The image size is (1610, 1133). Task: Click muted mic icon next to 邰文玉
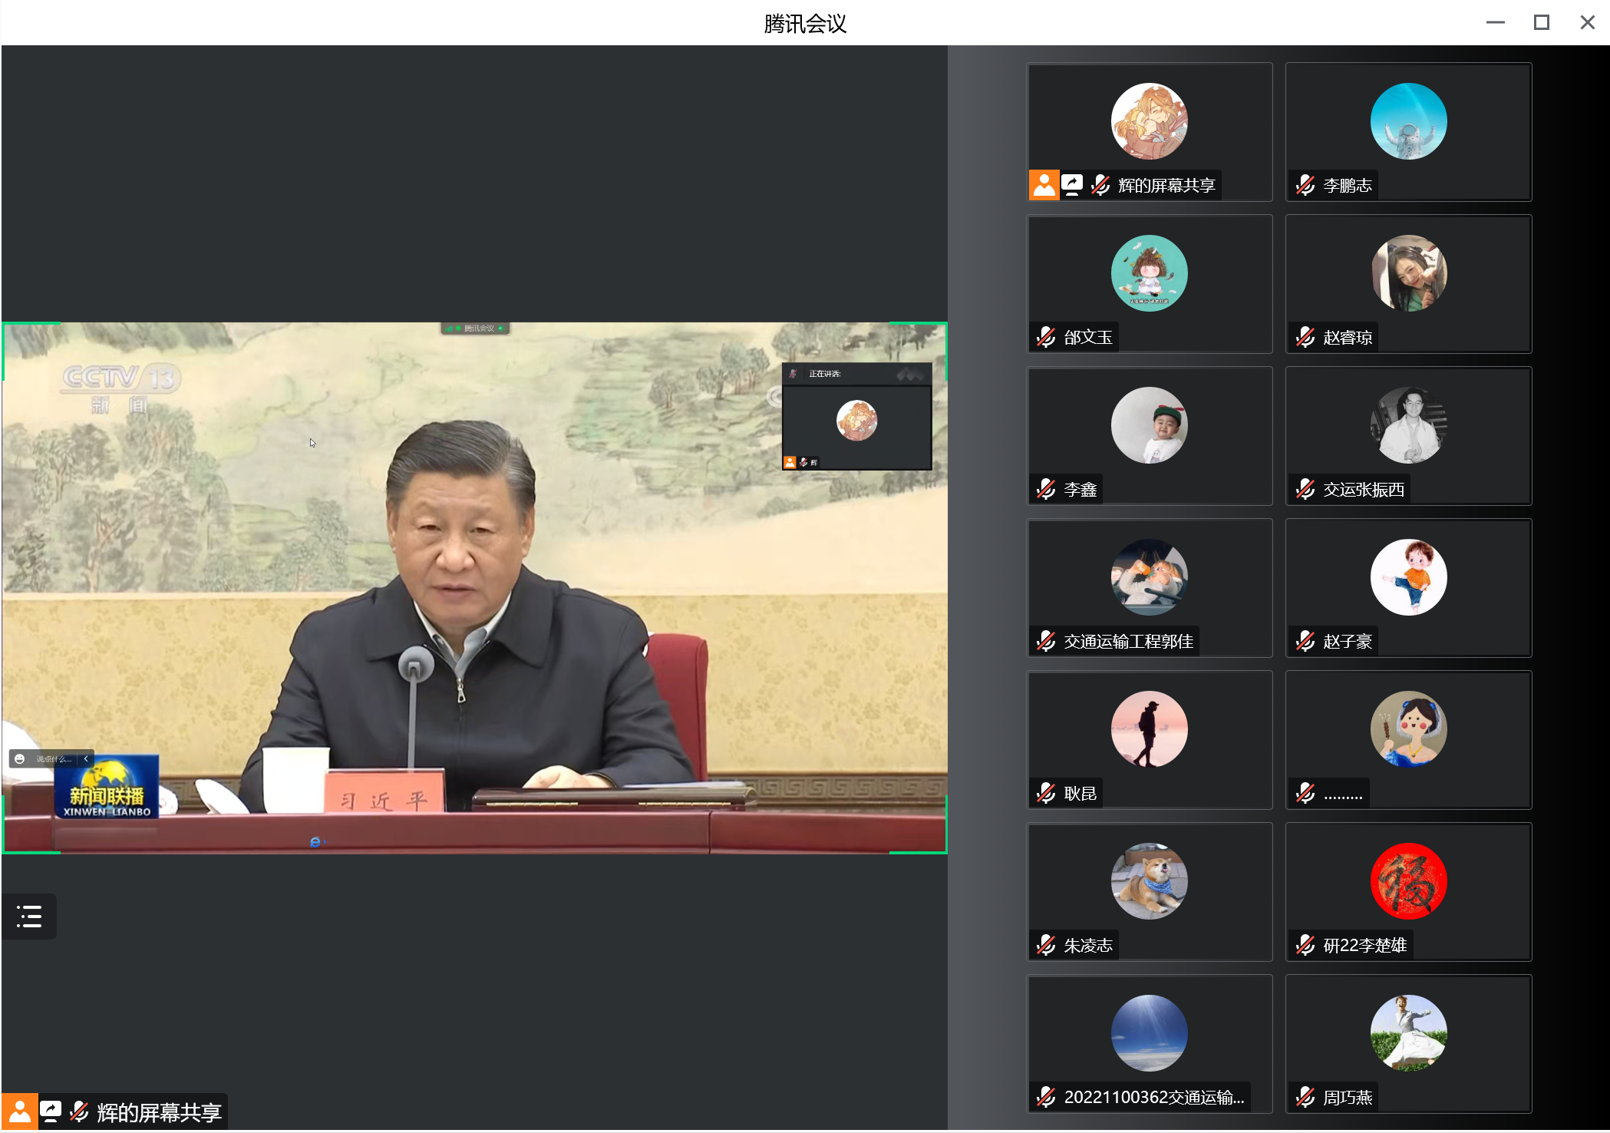1045,337
